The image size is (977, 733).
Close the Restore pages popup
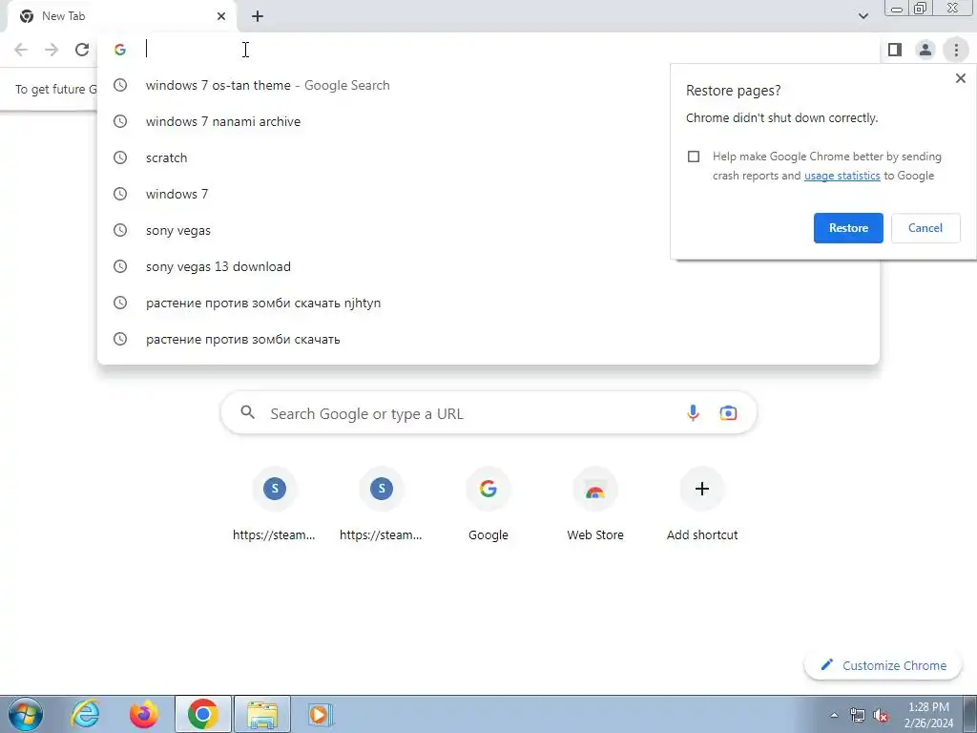coord(960,78)
